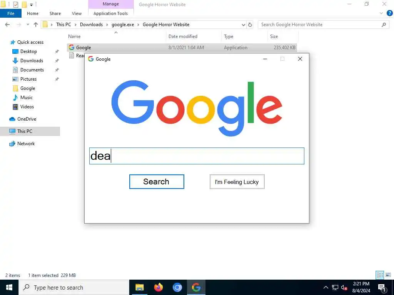Image resolution: width=394 pixels, height=295 pixels.
Task: Open Explorer help question mark icon
Action: pyautogui.click(x=389, y=13)
